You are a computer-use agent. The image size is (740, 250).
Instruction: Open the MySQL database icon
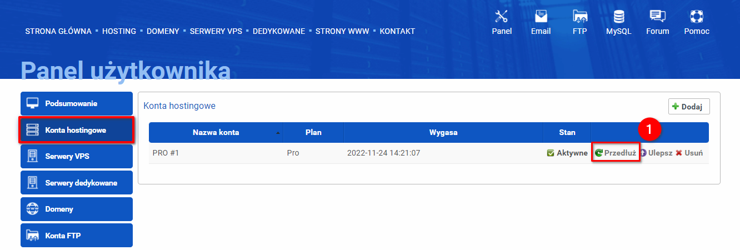click(618, 16)
